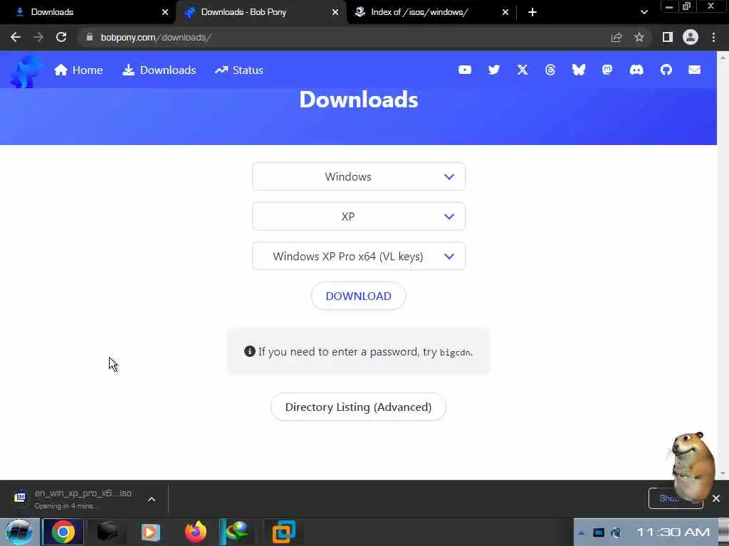
Task: Switch to the Downloads browser tab
Action: tap(88, 12)
